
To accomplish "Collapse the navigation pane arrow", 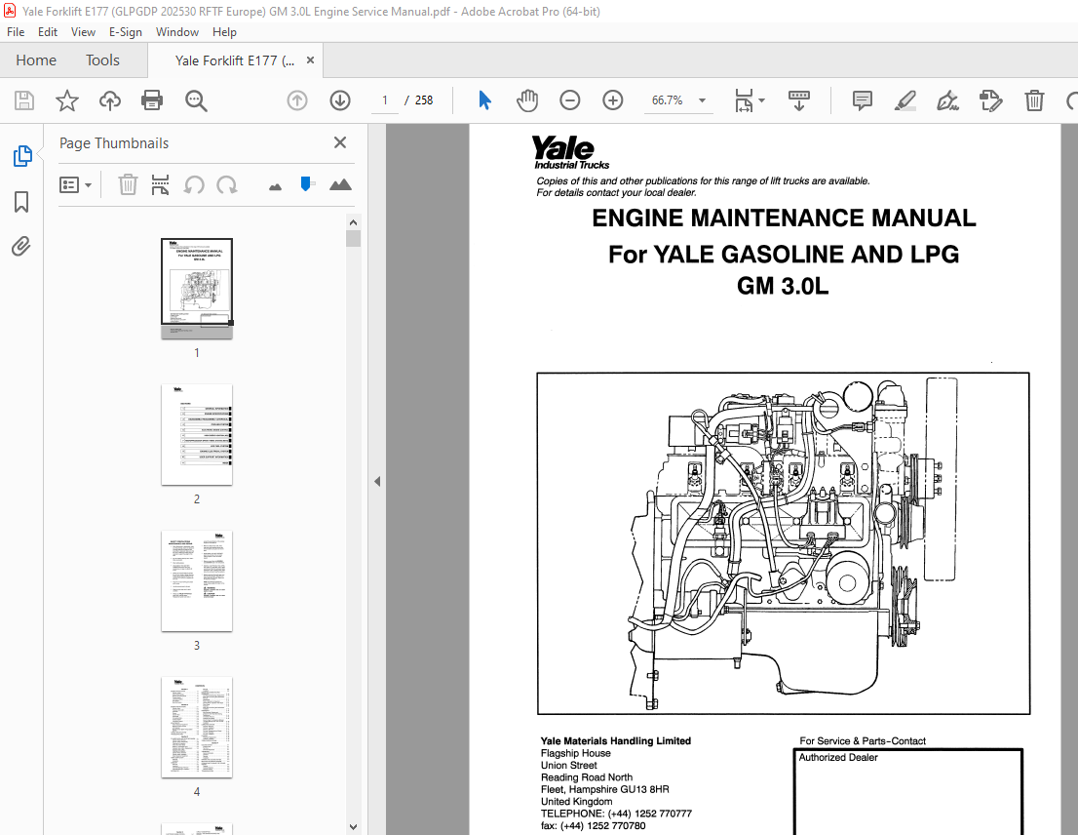I will [x=377, y=482].
